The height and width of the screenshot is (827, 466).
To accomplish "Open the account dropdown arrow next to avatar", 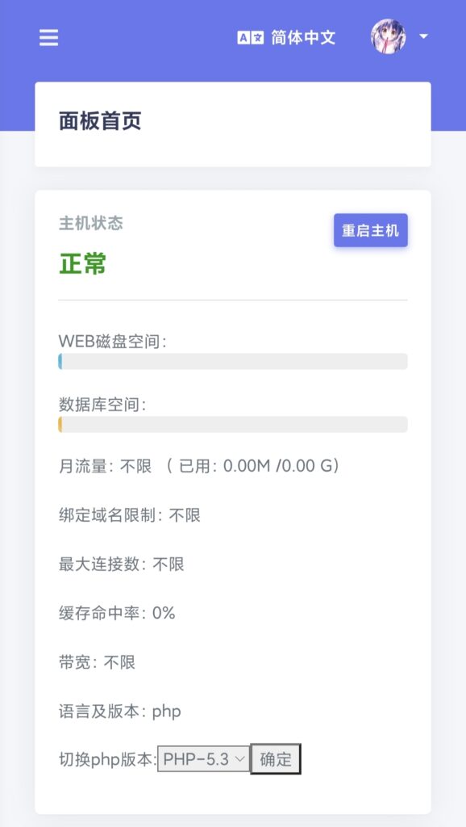I will 423,37.
